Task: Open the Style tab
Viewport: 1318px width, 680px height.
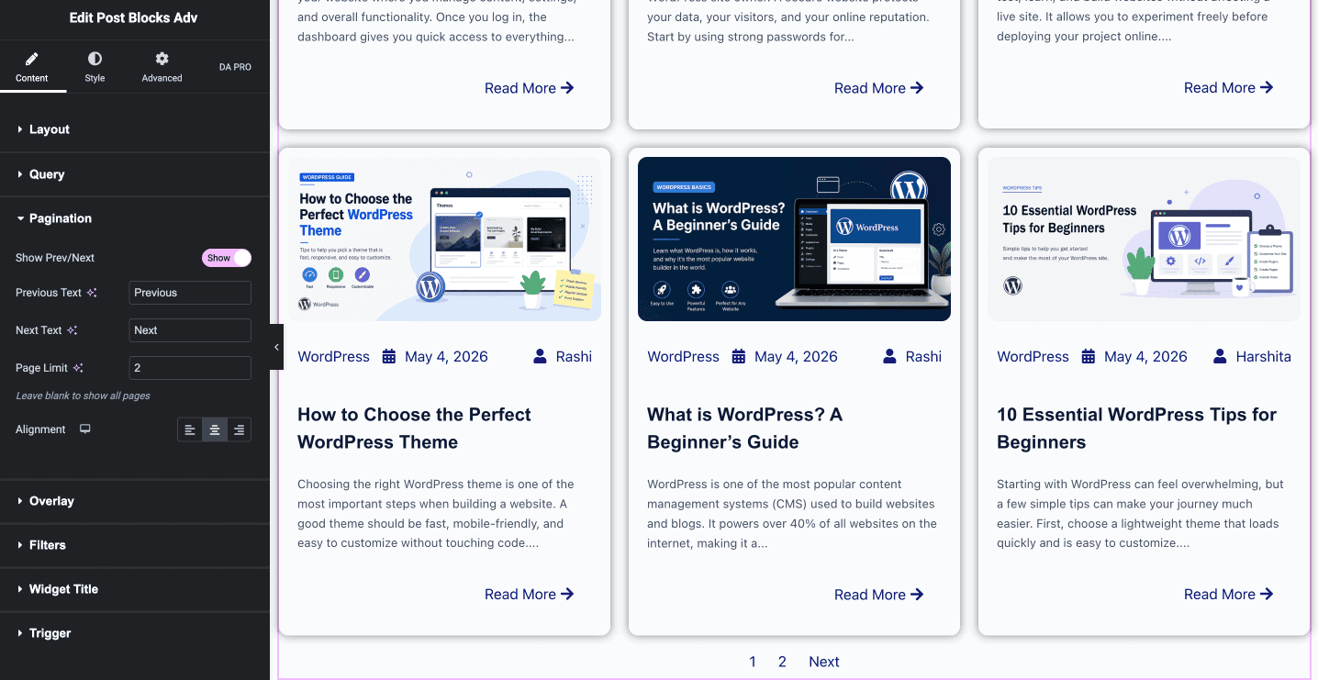Action: click(95, 67)
